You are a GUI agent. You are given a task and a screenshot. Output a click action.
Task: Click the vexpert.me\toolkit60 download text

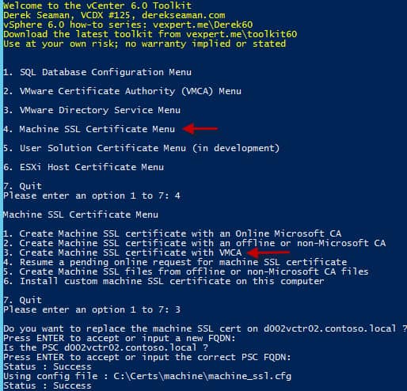coord(242,34)
